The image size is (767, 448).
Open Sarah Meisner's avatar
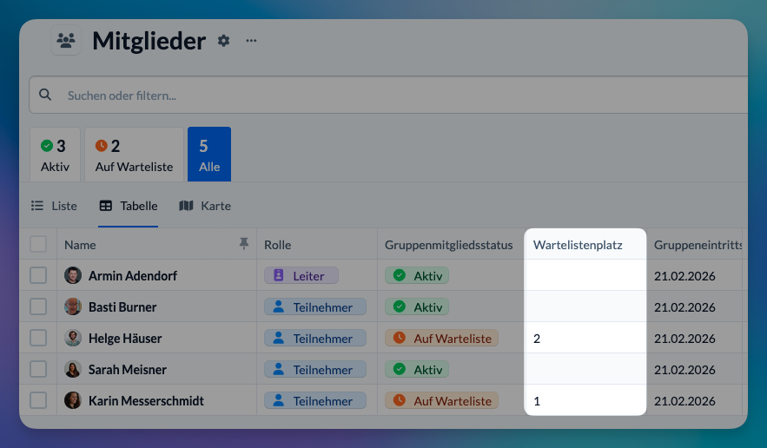tap(73, 369)
